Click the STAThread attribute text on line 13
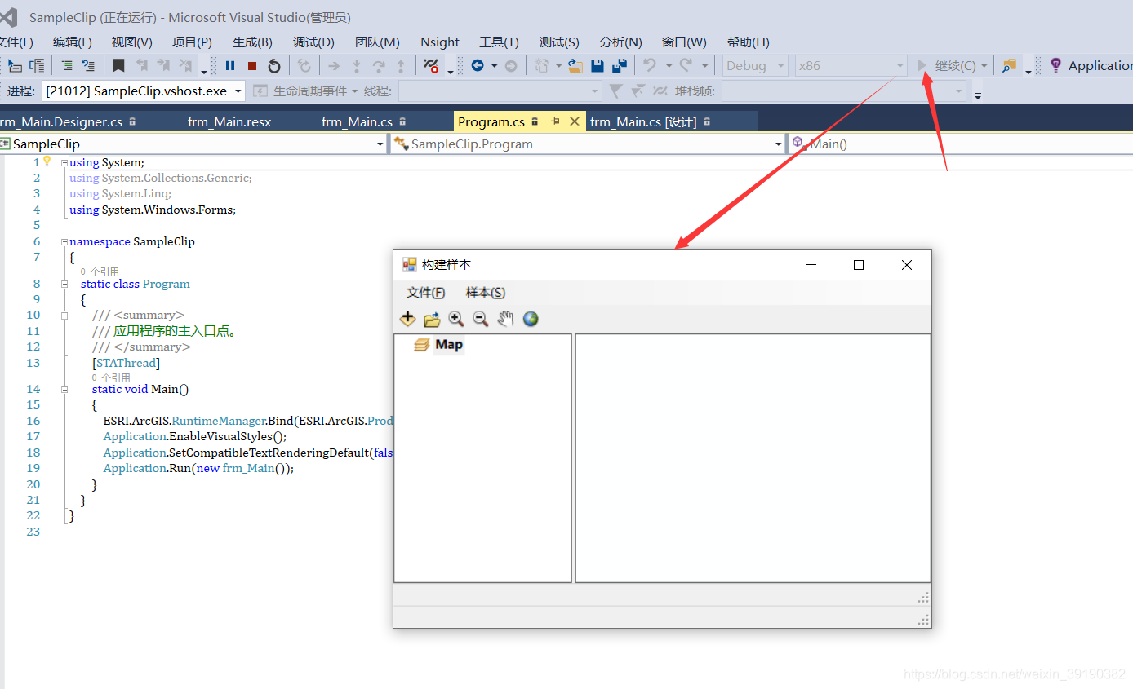 [x=127, y=363]
